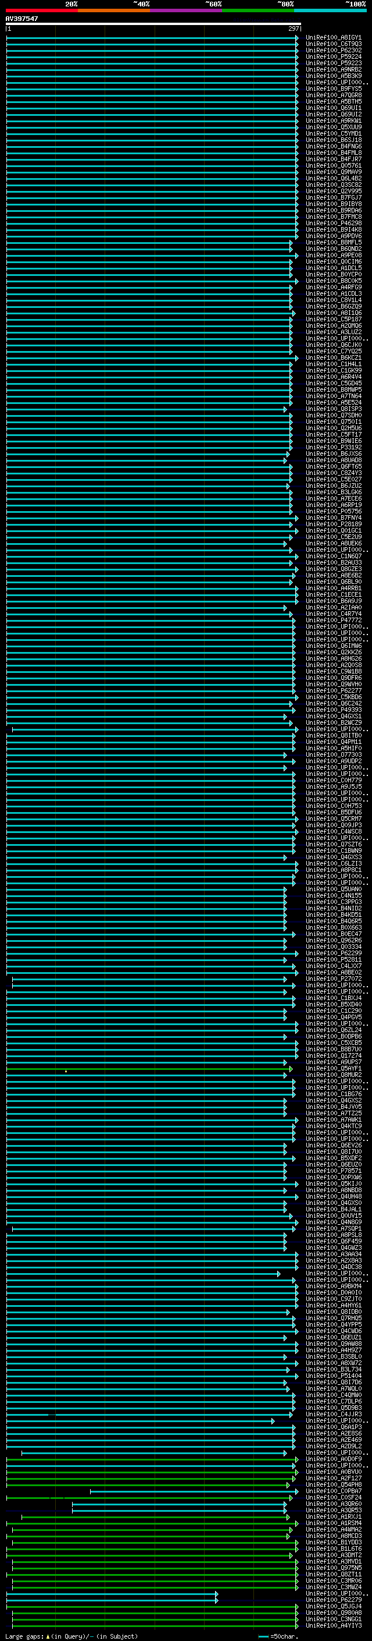Click UniRef100_Q5D9B3 label
The width and height of the screenshot is (372, 1641).
[x=333, y=1407]
